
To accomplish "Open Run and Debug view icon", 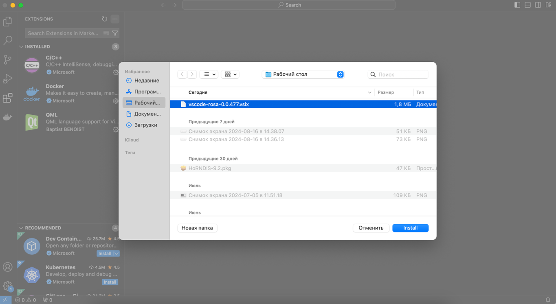I will [x=8, y=79].
